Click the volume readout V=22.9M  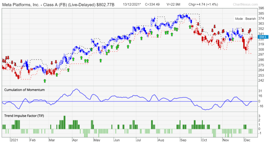point(173,4)
